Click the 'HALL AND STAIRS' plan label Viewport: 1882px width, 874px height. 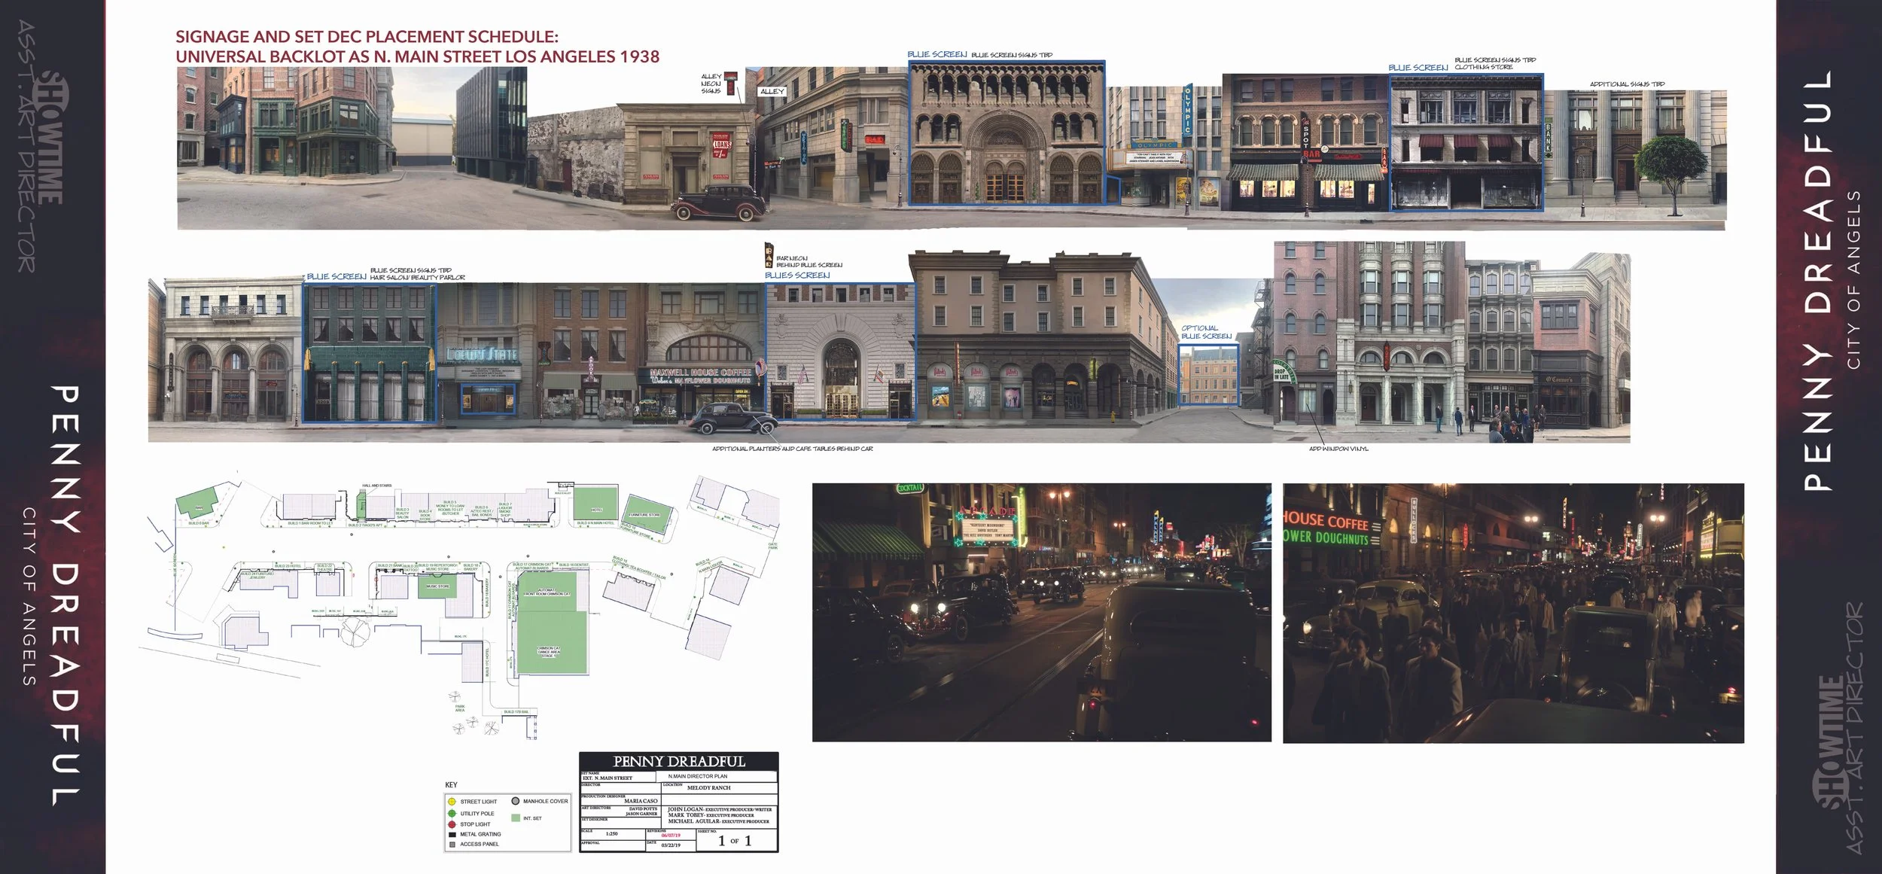tap(377, 486)
